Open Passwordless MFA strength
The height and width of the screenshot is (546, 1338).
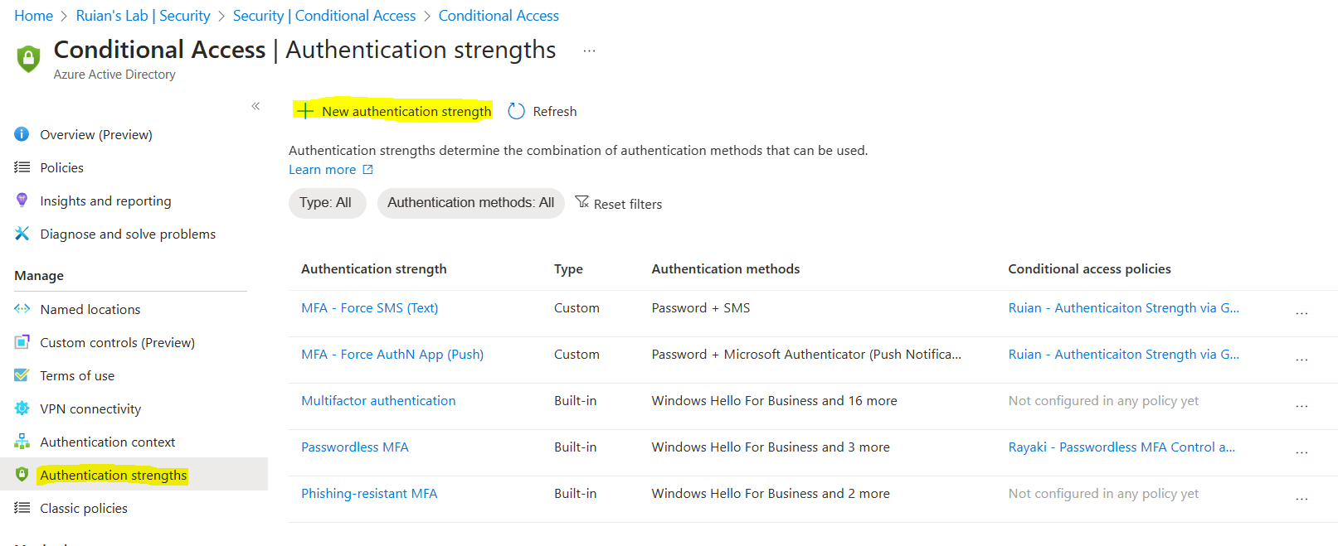tap(355, 447)
